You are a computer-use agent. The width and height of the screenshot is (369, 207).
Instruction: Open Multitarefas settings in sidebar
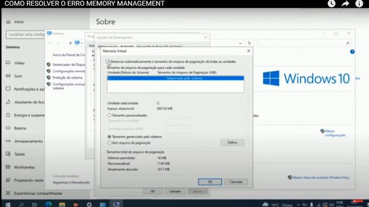[x=20, y=167]
